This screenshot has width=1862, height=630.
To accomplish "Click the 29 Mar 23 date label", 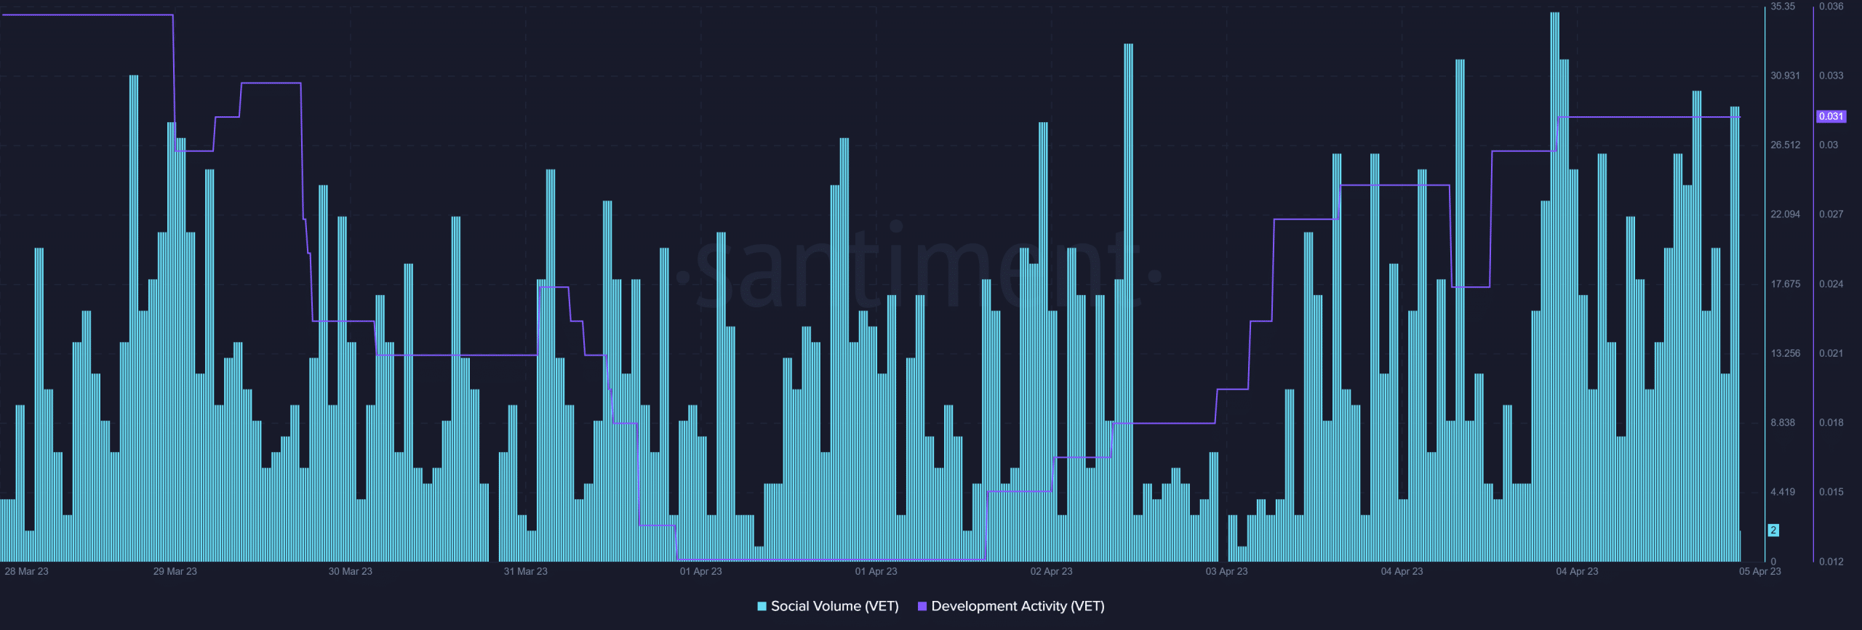I will click(x=175, y=571).
